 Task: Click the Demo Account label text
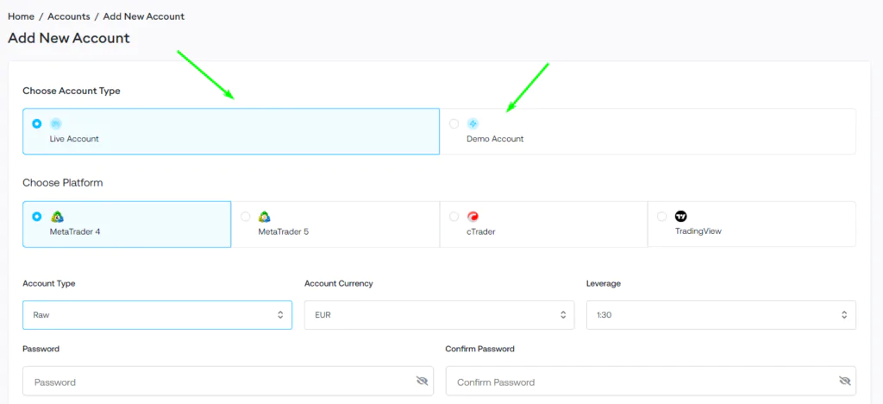tap(495, 139)
